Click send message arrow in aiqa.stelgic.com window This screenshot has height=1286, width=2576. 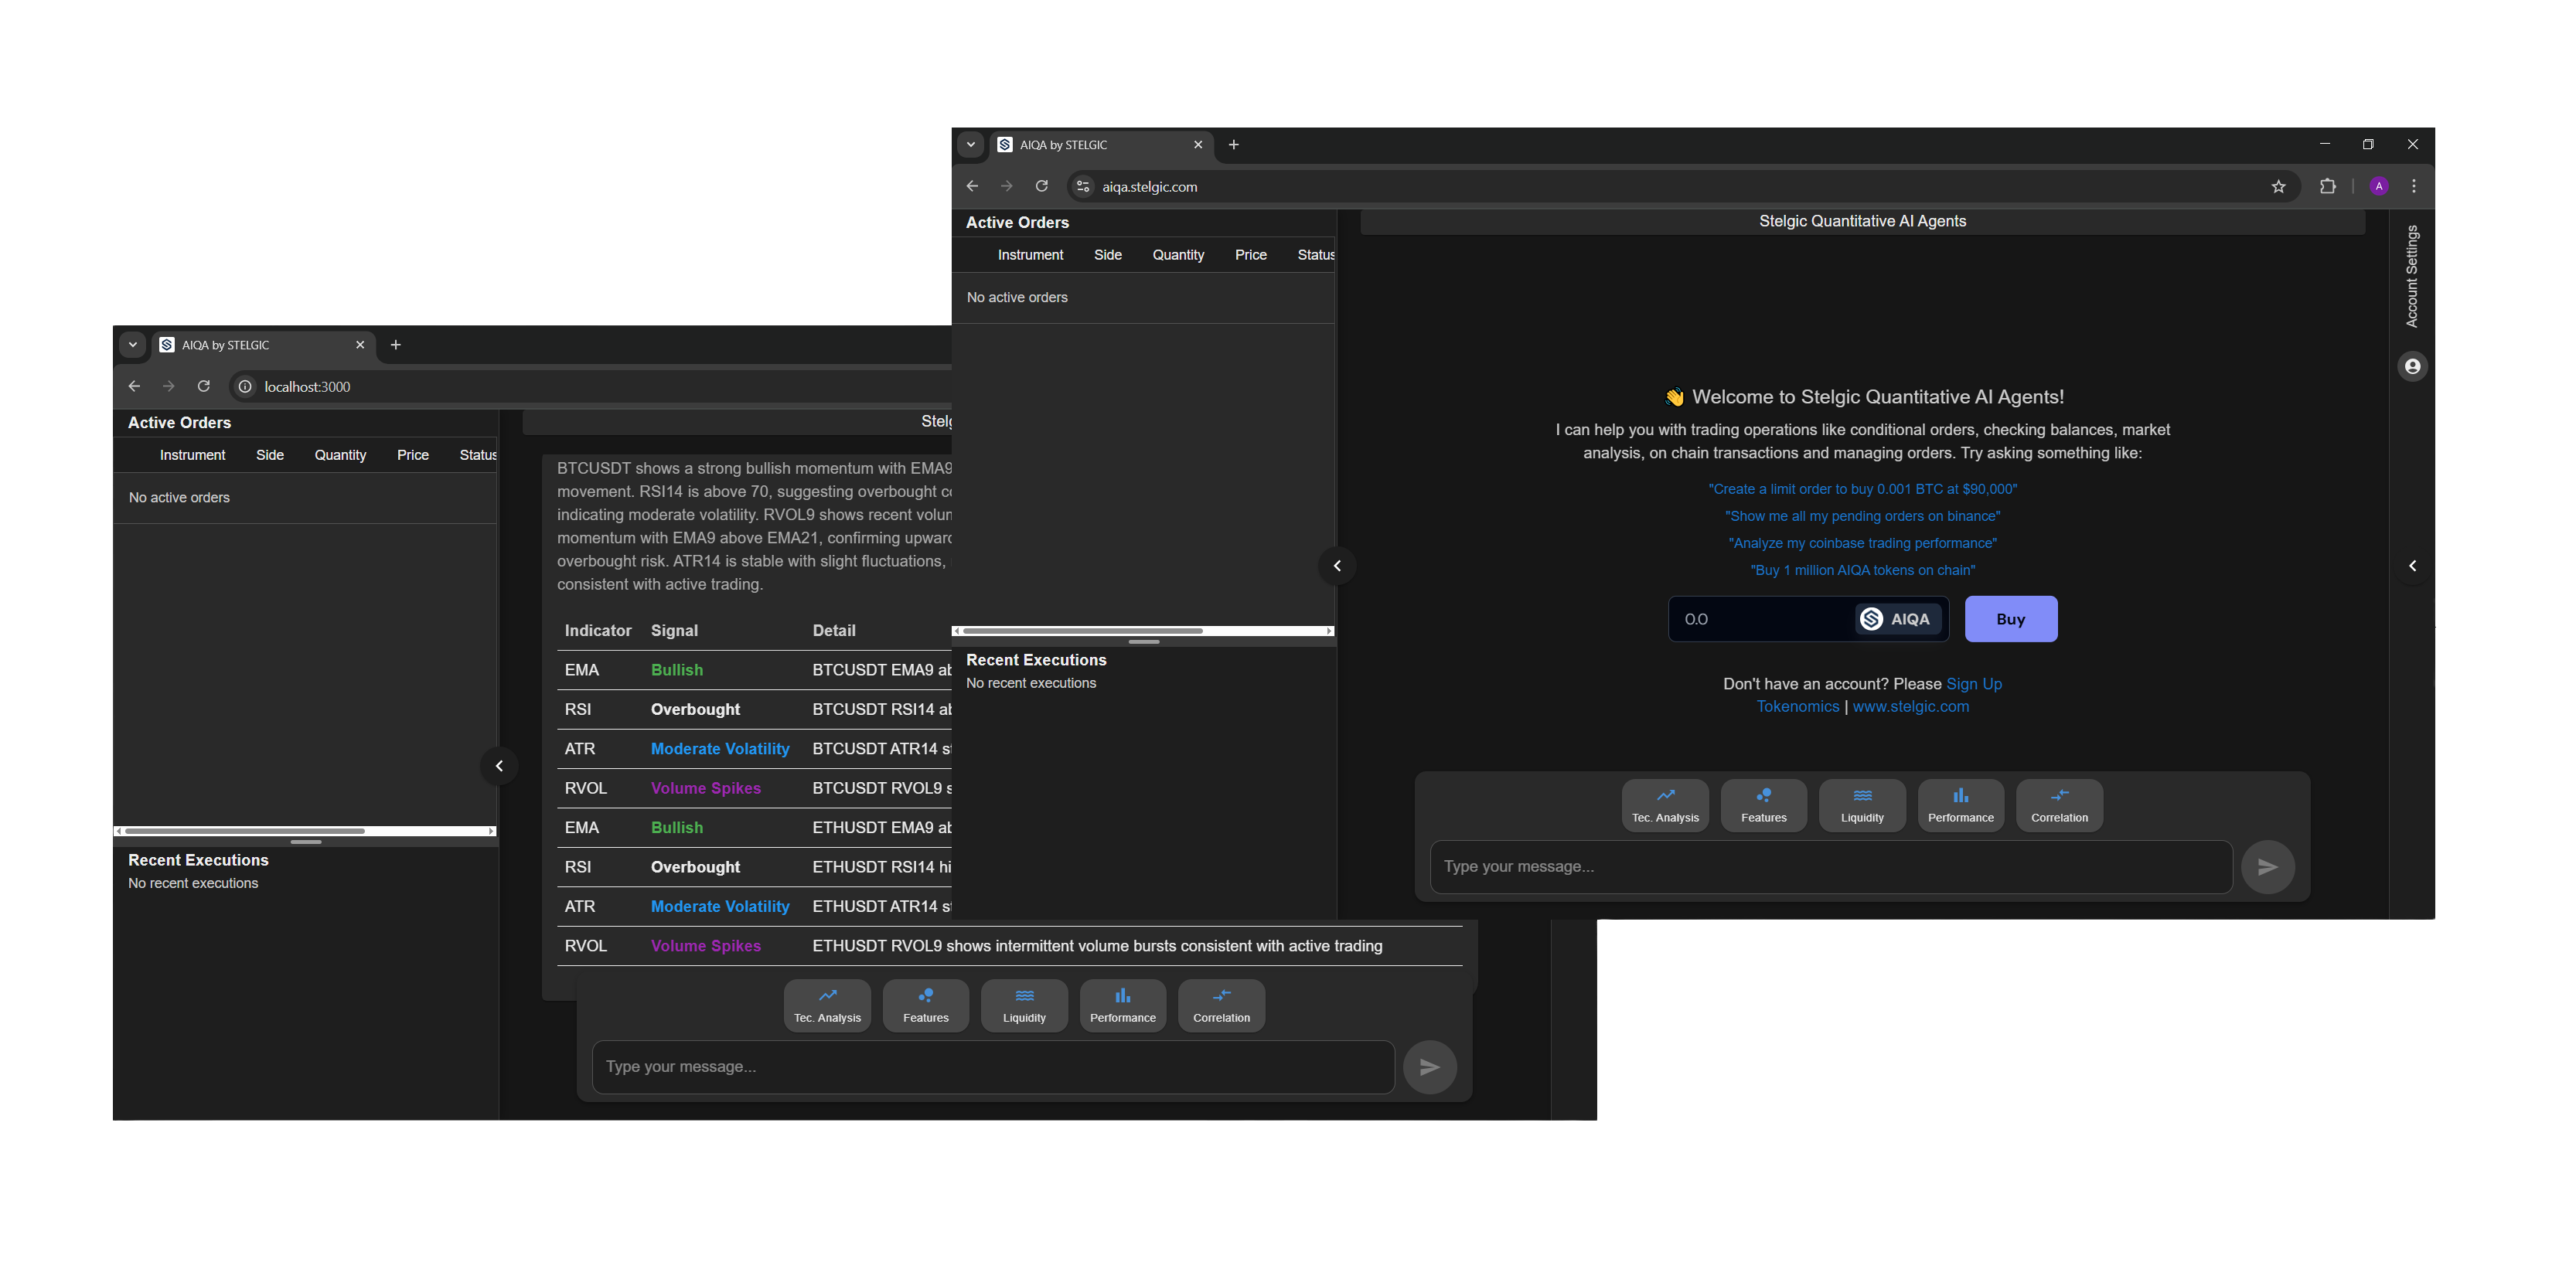[2267, 867]
